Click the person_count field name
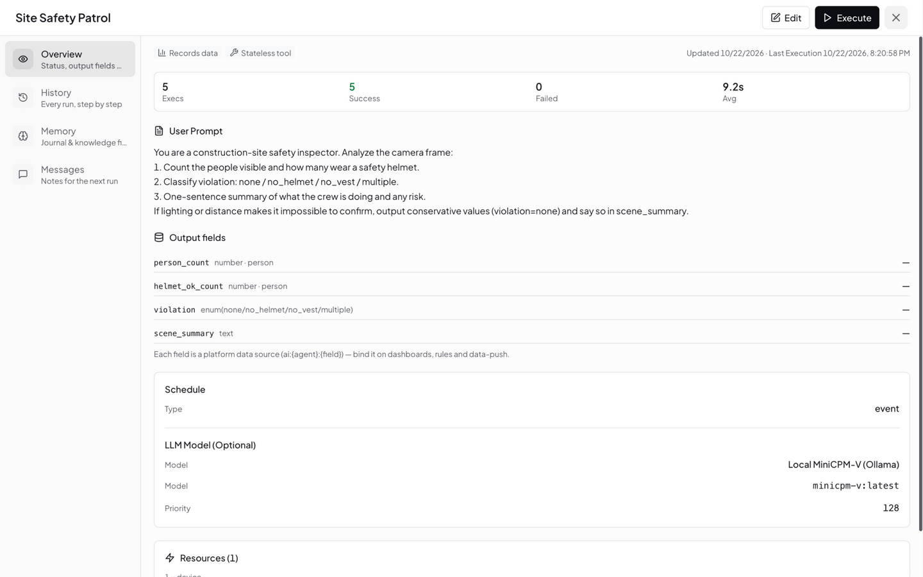The height and width of the screenshot is (577, 923). point(181,263)
